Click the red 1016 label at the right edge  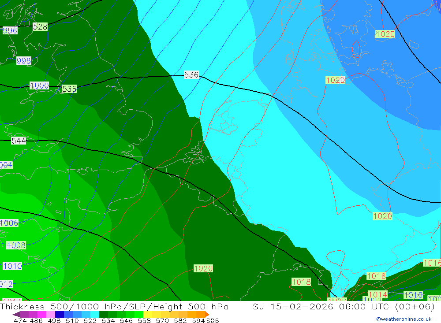(432, 263)
